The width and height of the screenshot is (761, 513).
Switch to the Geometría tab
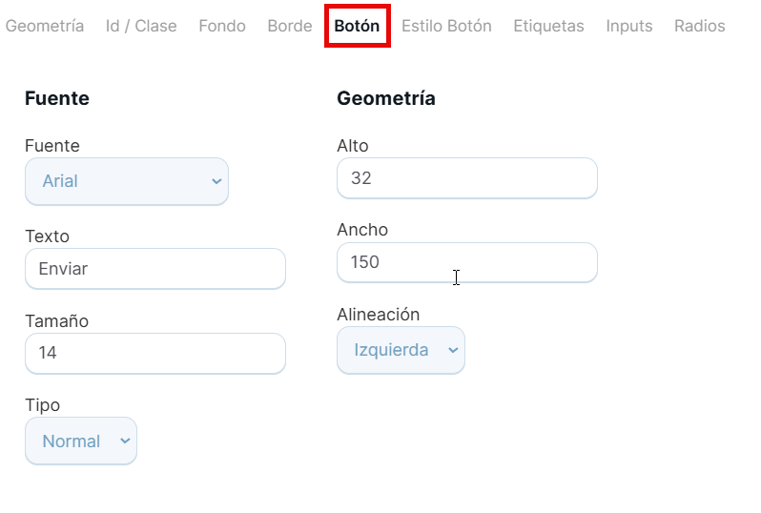click(45, 26)
